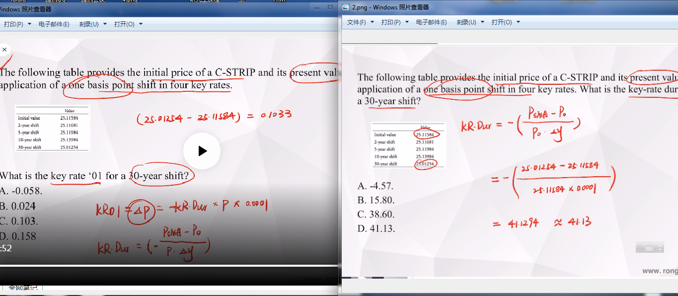This screenshot has width=678, height=296.
Task: Expand 刻录(U) menu in left window
Action: coord(92,24)
